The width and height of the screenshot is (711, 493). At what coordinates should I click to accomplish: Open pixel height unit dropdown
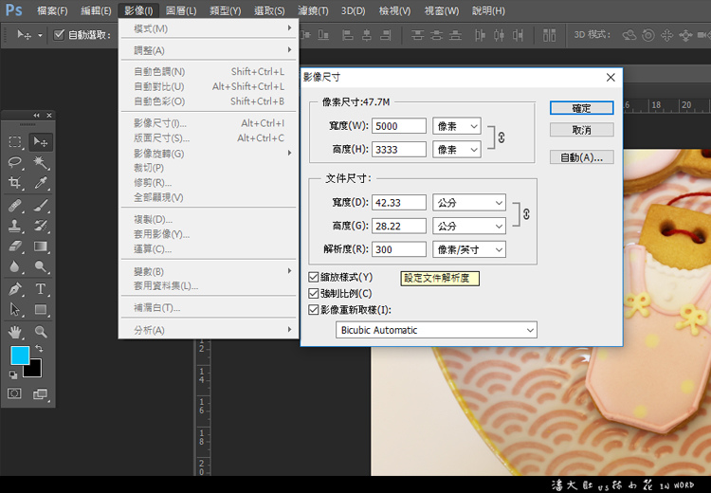click(457, 149)
